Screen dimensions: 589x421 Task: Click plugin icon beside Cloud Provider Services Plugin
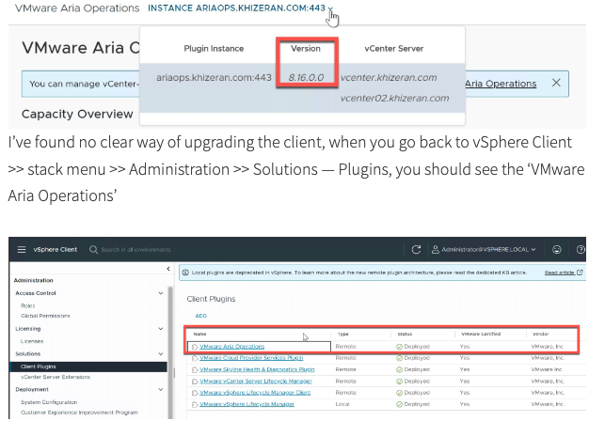tap(195, 358)
